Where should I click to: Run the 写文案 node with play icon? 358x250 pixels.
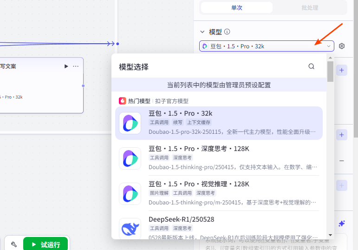66,66
